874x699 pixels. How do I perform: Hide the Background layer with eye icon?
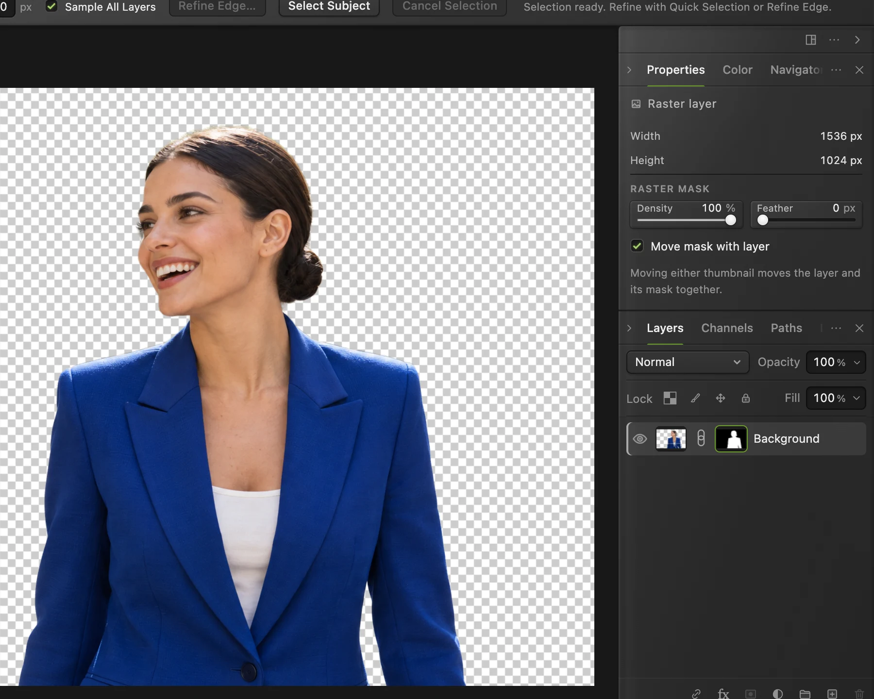[x=640, y=439]
